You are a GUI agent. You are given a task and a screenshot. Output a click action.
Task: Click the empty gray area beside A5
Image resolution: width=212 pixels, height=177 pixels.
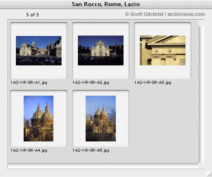(163, 123)
